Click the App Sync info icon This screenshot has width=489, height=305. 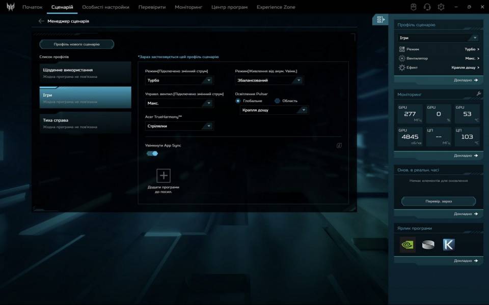pos(339,145)
